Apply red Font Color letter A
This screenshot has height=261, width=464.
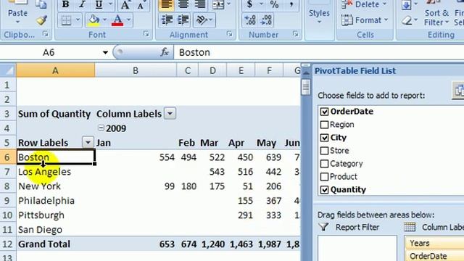117,20
